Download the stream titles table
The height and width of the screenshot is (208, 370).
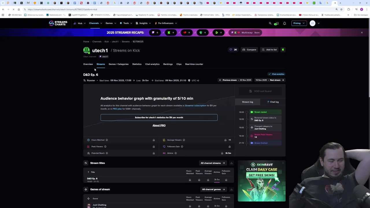click(x=231, y=163)
